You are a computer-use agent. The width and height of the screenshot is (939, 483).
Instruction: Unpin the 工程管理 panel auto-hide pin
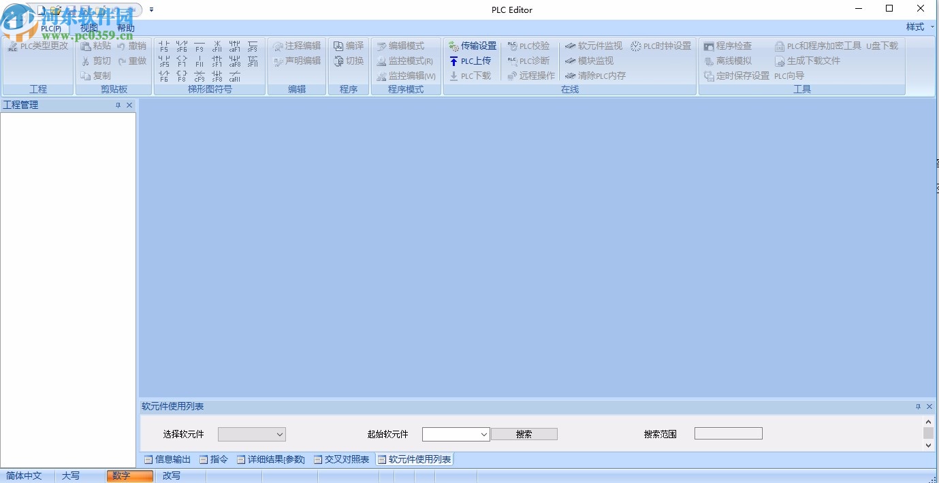click(x=119, y=105)
